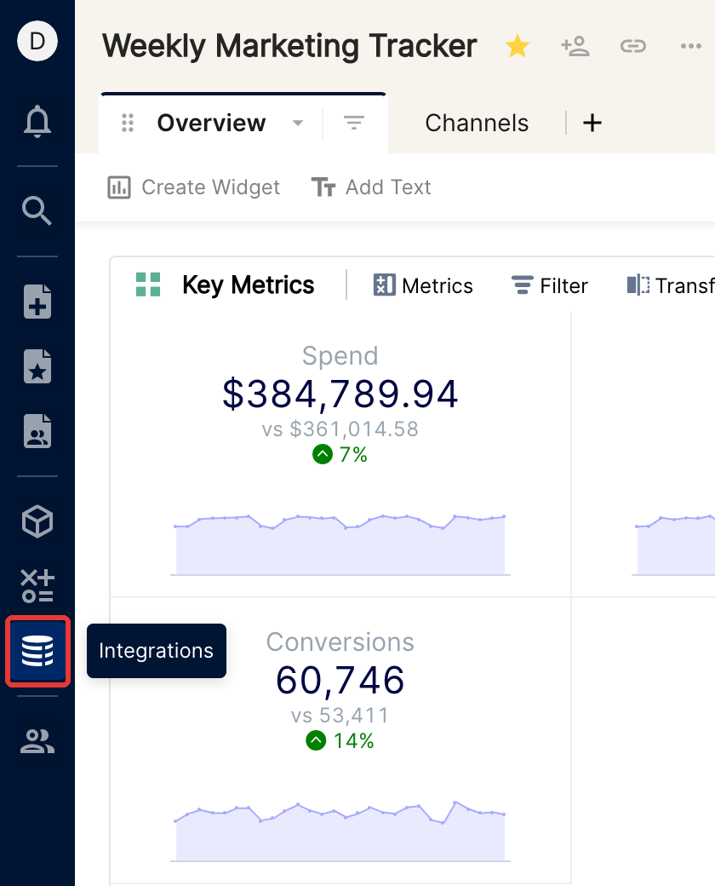Open Metrics in Key Metrics toolbar
Screen dimensions: 715x886
pos(423,285)
